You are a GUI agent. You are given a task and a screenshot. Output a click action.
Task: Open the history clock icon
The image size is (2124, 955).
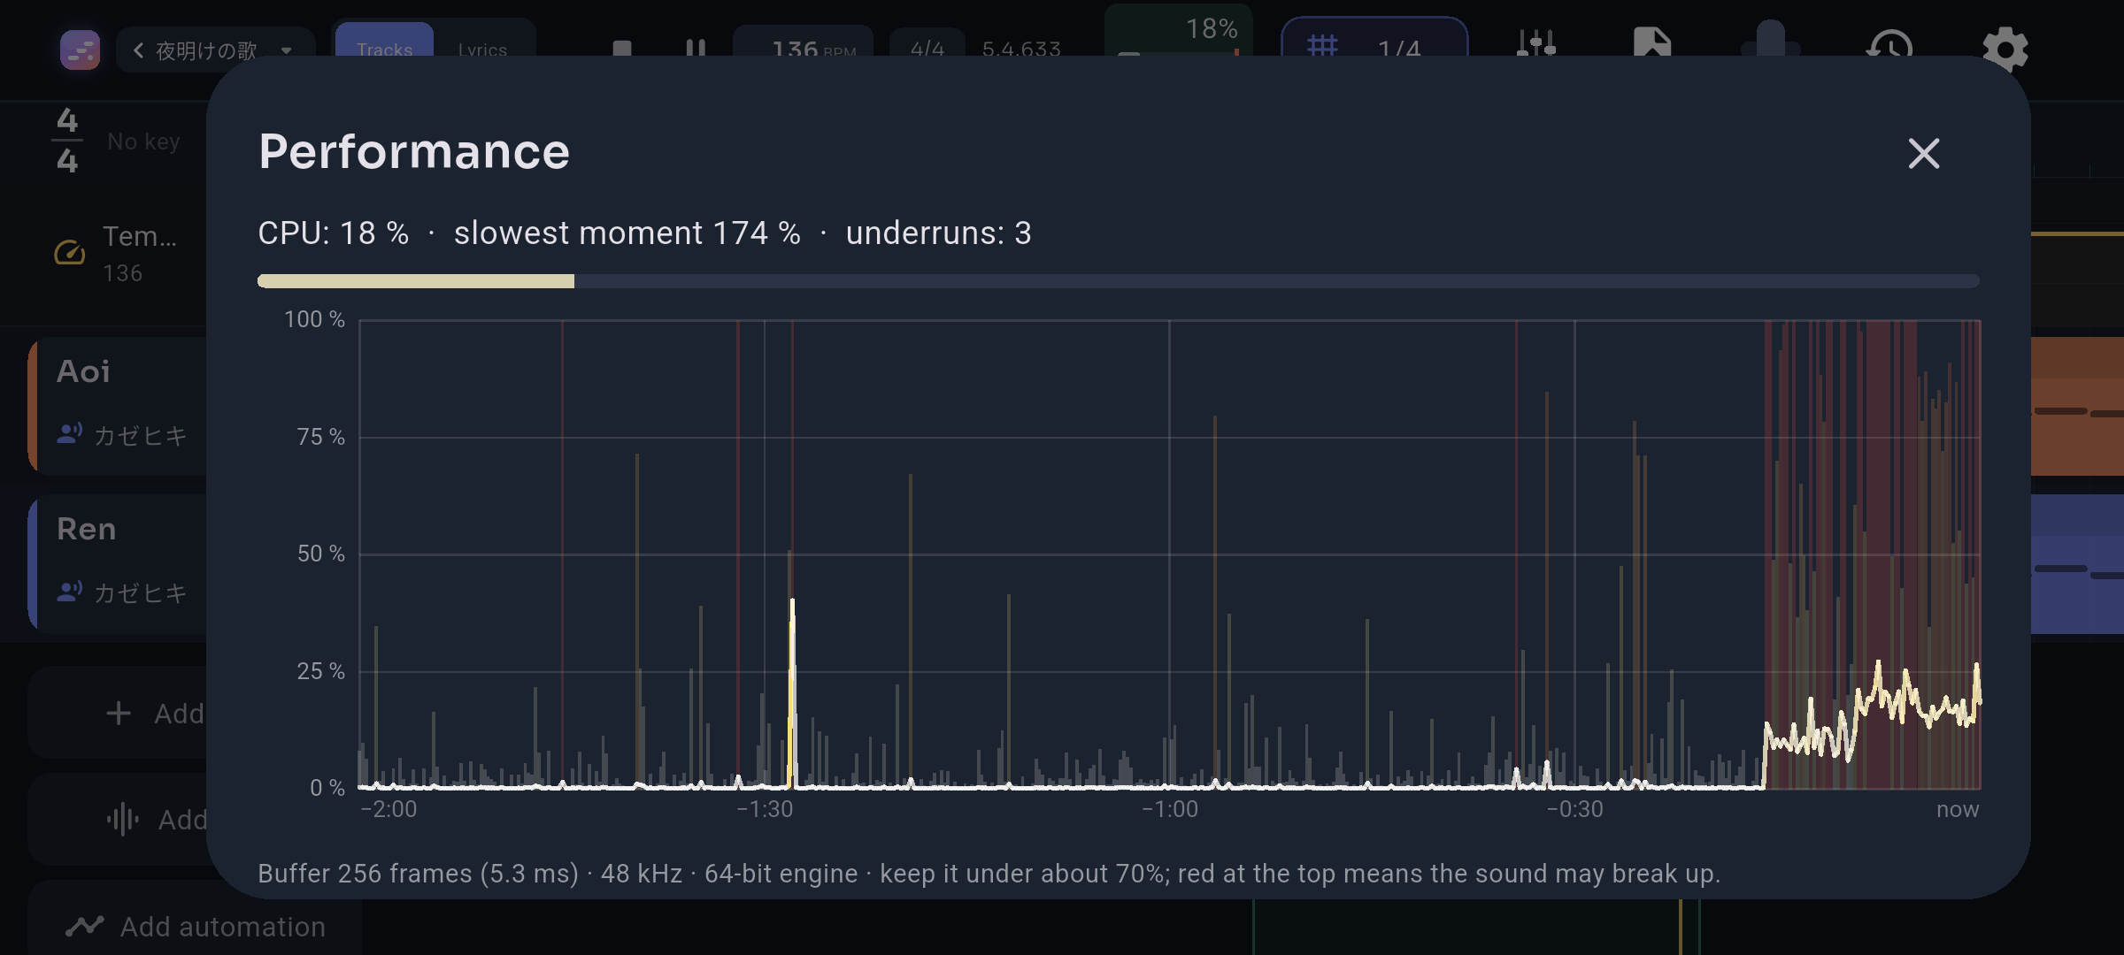pos(1889,46)
